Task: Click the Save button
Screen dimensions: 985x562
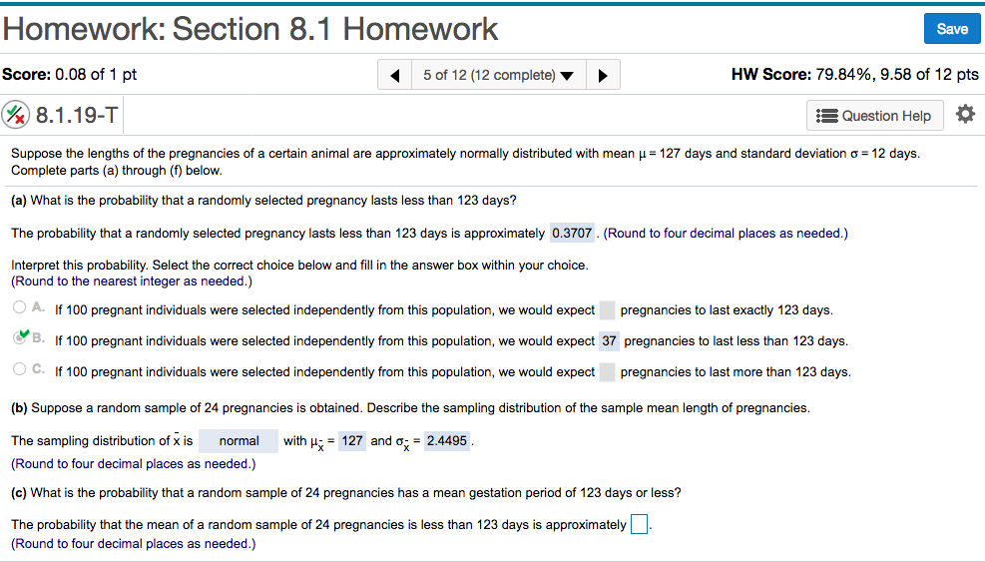Action: [952, 29]
